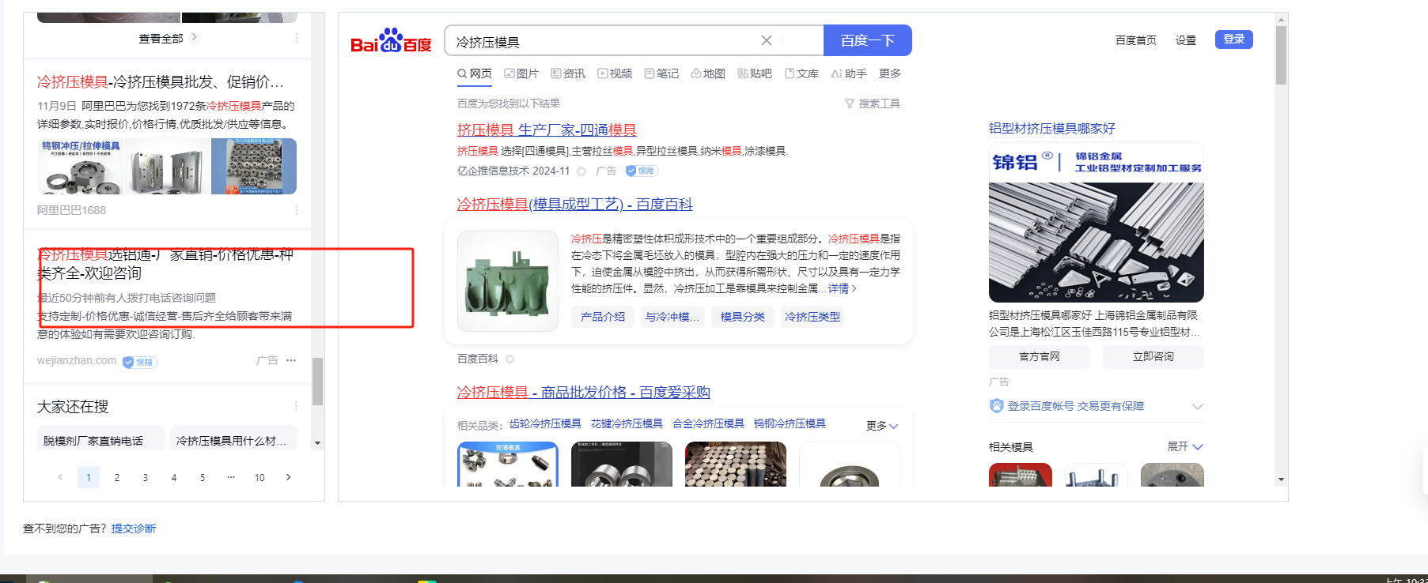Click the left panel vertical scrollbar thumb
The height and width of the screenshot is (583, 1428).
(x=317, y=382)
